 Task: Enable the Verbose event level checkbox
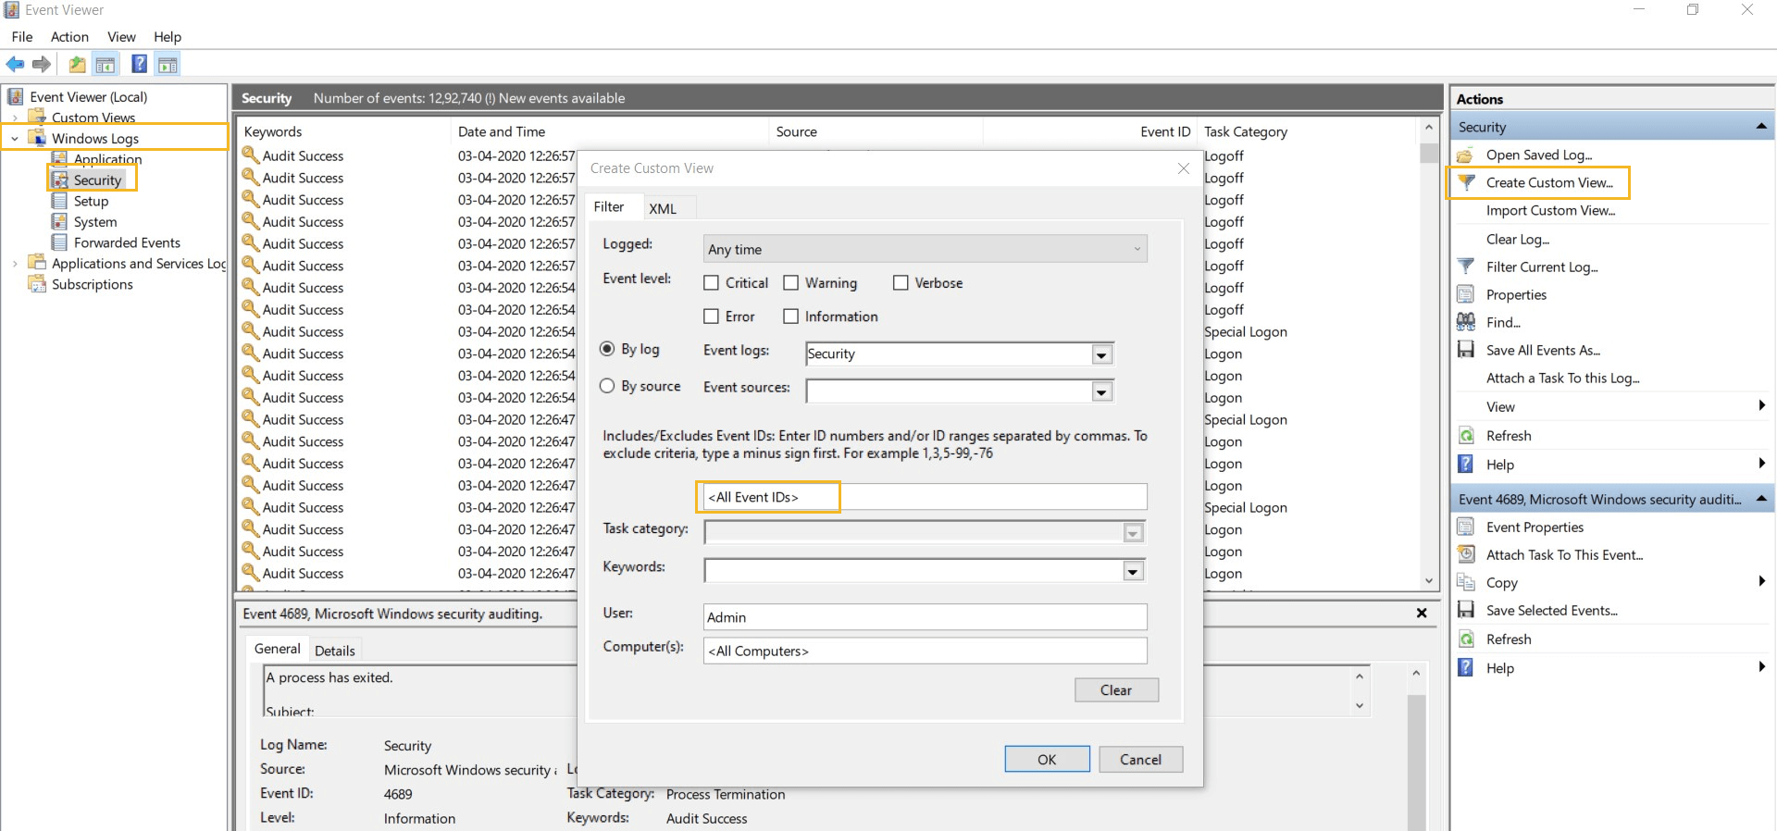(x=901, y=283)
